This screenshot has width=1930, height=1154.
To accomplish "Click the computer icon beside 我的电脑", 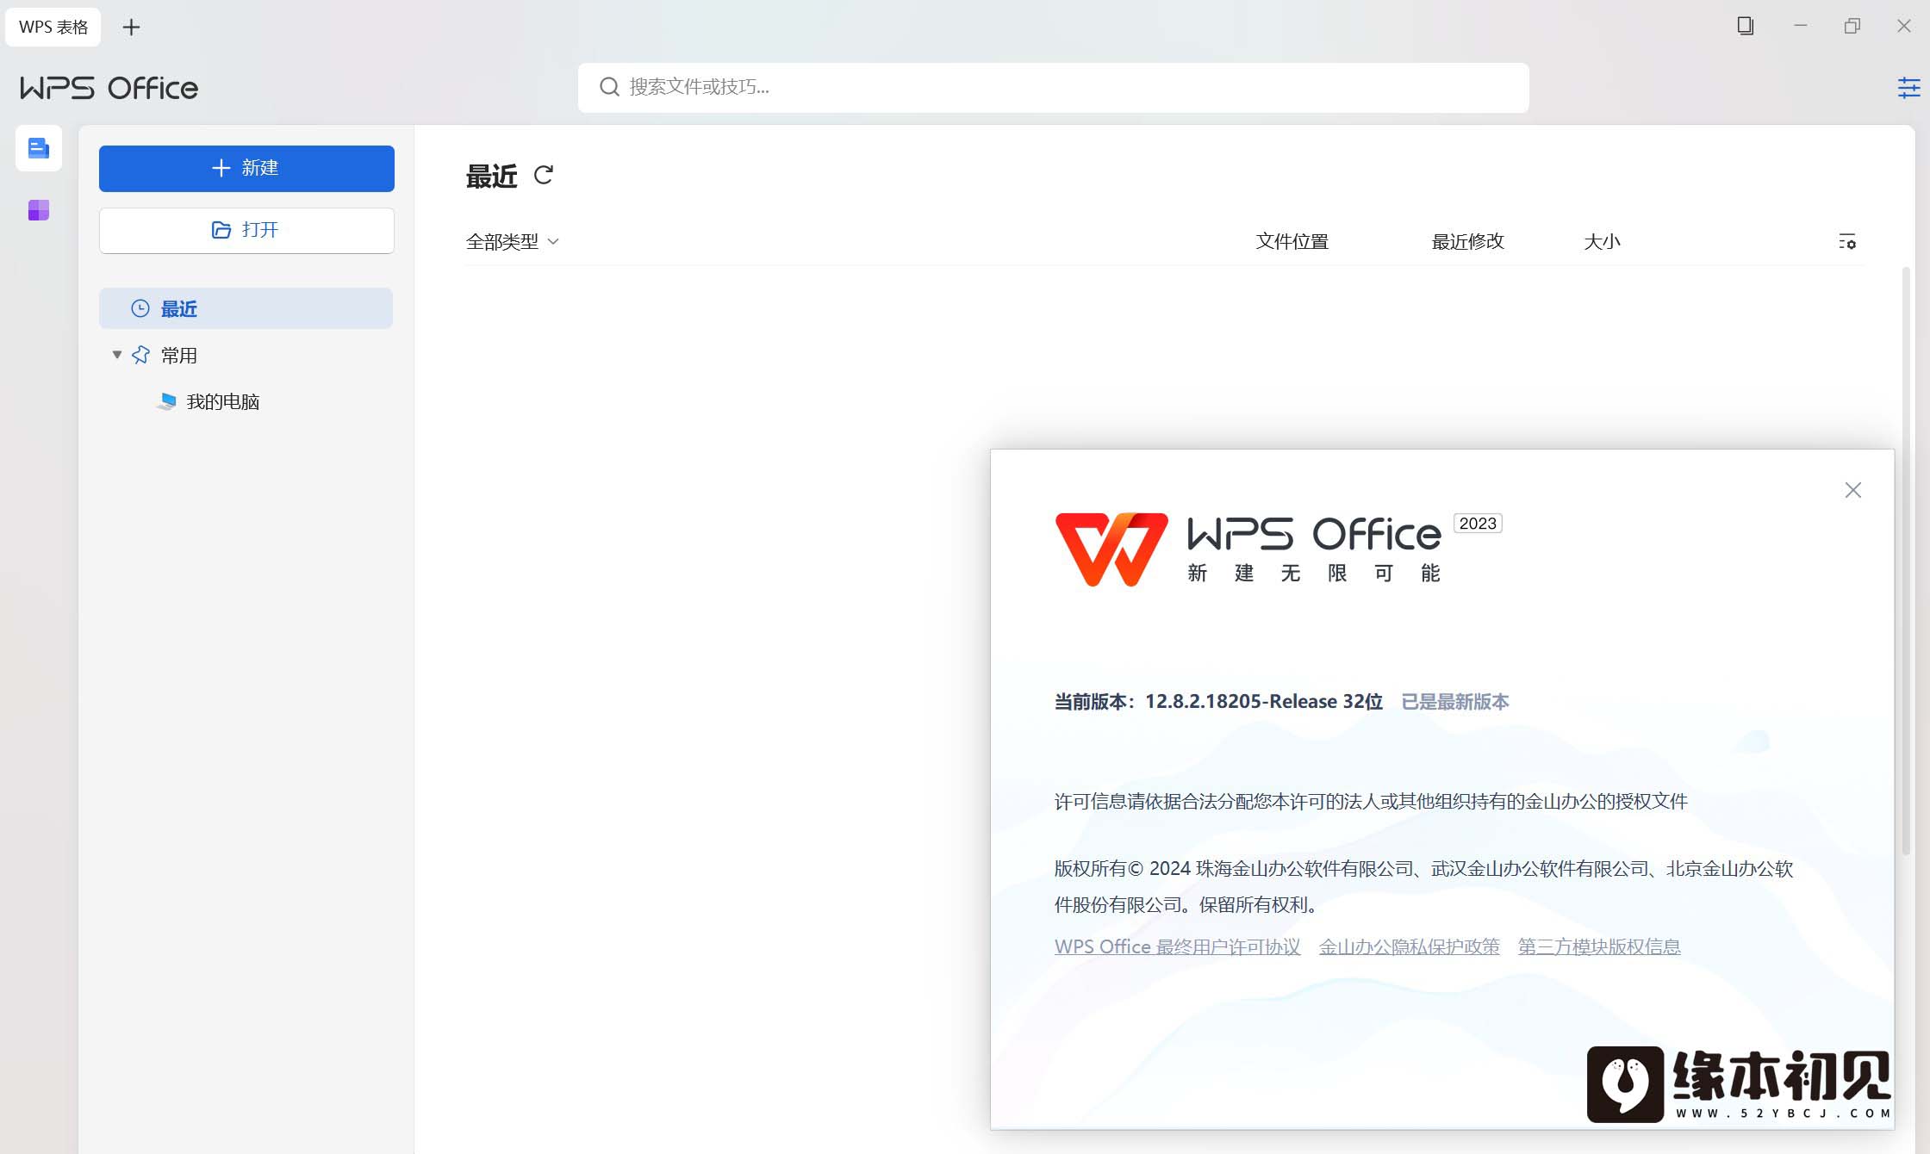I will (x=167, y=401).
